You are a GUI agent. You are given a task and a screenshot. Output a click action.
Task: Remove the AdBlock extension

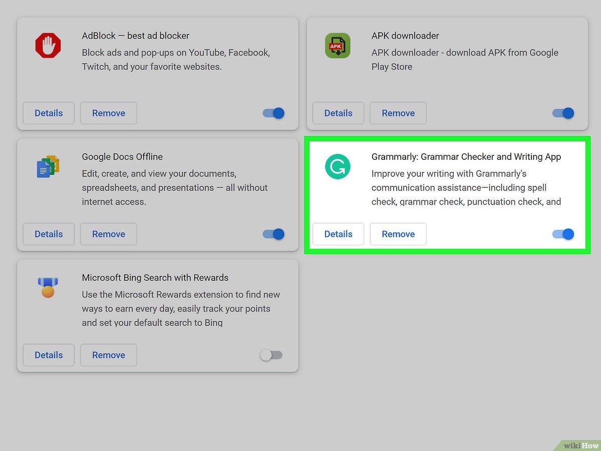pyautogui.click(x=108, y=113)
